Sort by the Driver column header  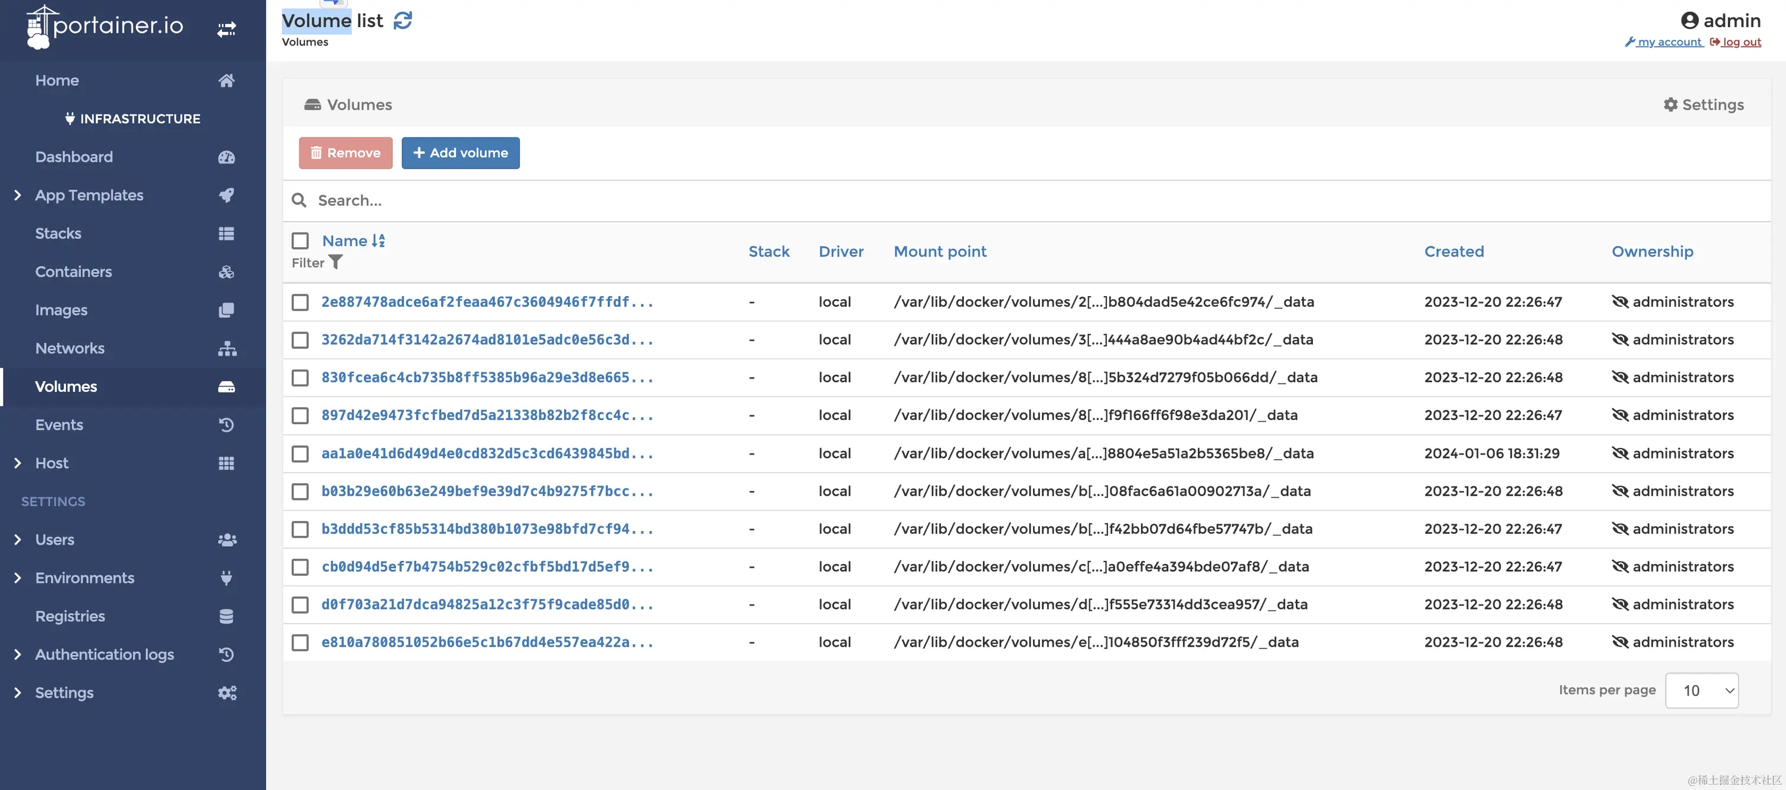pos(841,252)
